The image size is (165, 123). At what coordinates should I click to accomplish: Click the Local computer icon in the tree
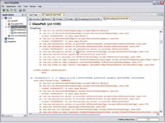click(x=6, y=18)
